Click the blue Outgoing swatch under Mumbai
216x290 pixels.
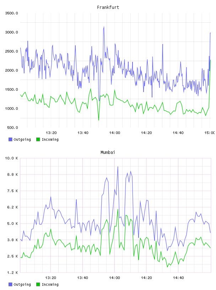[x=10, y=284]
